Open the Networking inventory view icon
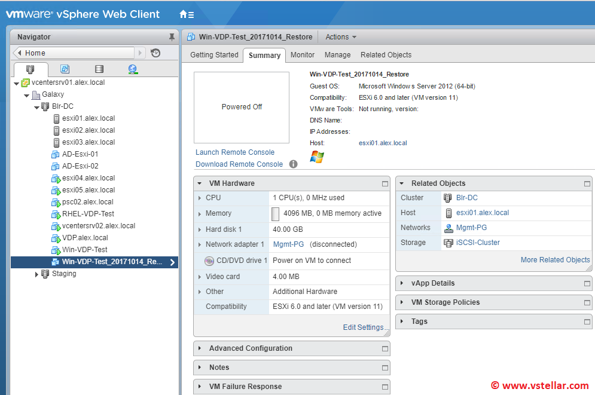Screen dimensions: 595x395 click(133, 69)
